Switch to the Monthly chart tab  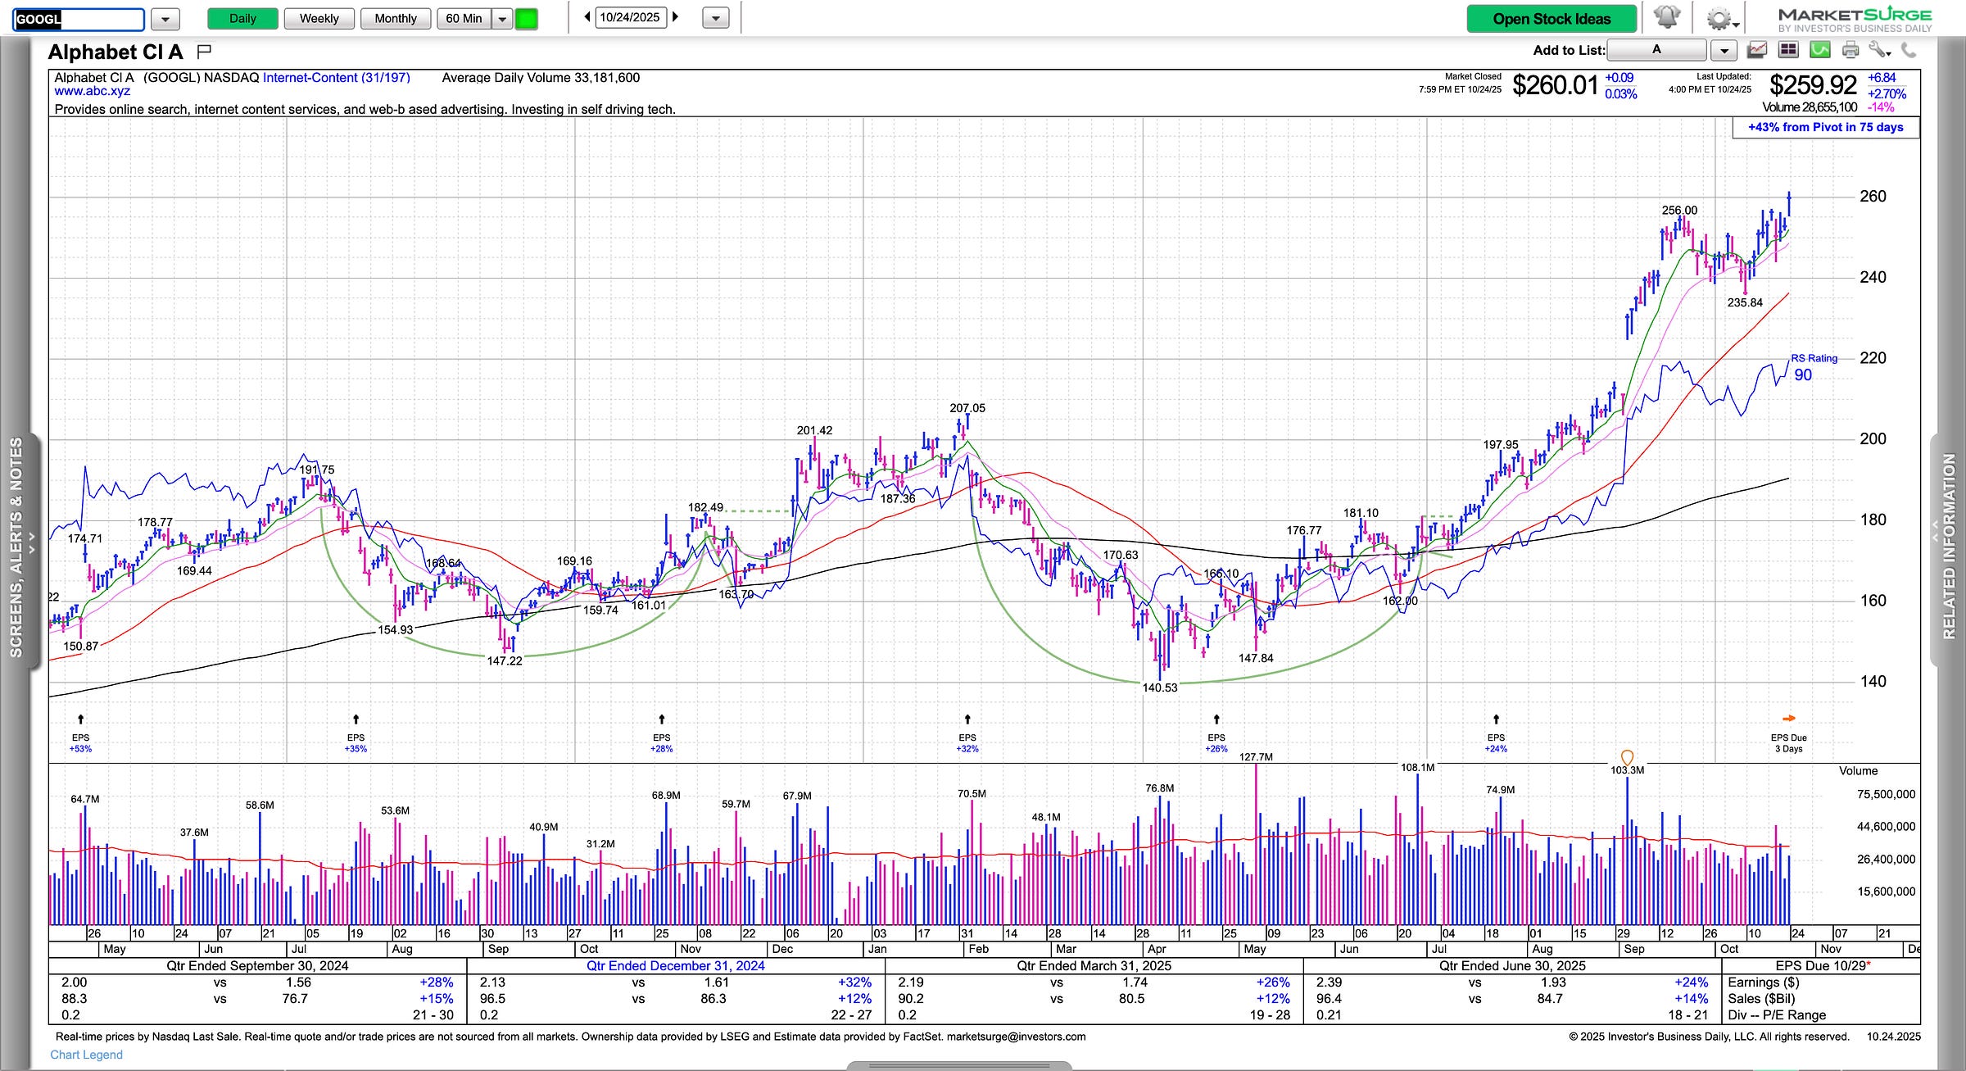tap(395, 19)
